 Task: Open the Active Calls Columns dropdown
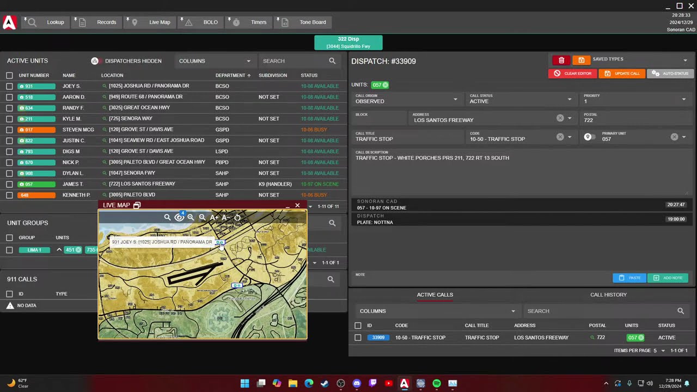tap(437, 311)
